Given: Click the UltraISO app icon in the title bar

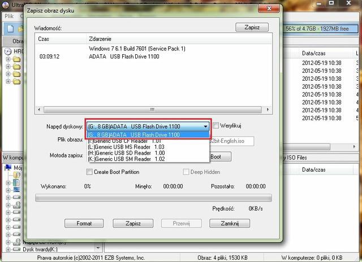Looking at the screenshot, I should pos(6,5).
